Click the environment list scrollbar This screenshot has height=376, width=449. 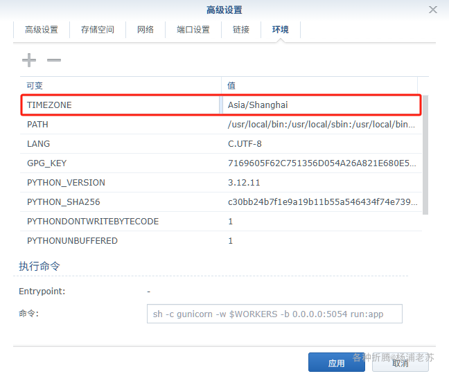425,155
